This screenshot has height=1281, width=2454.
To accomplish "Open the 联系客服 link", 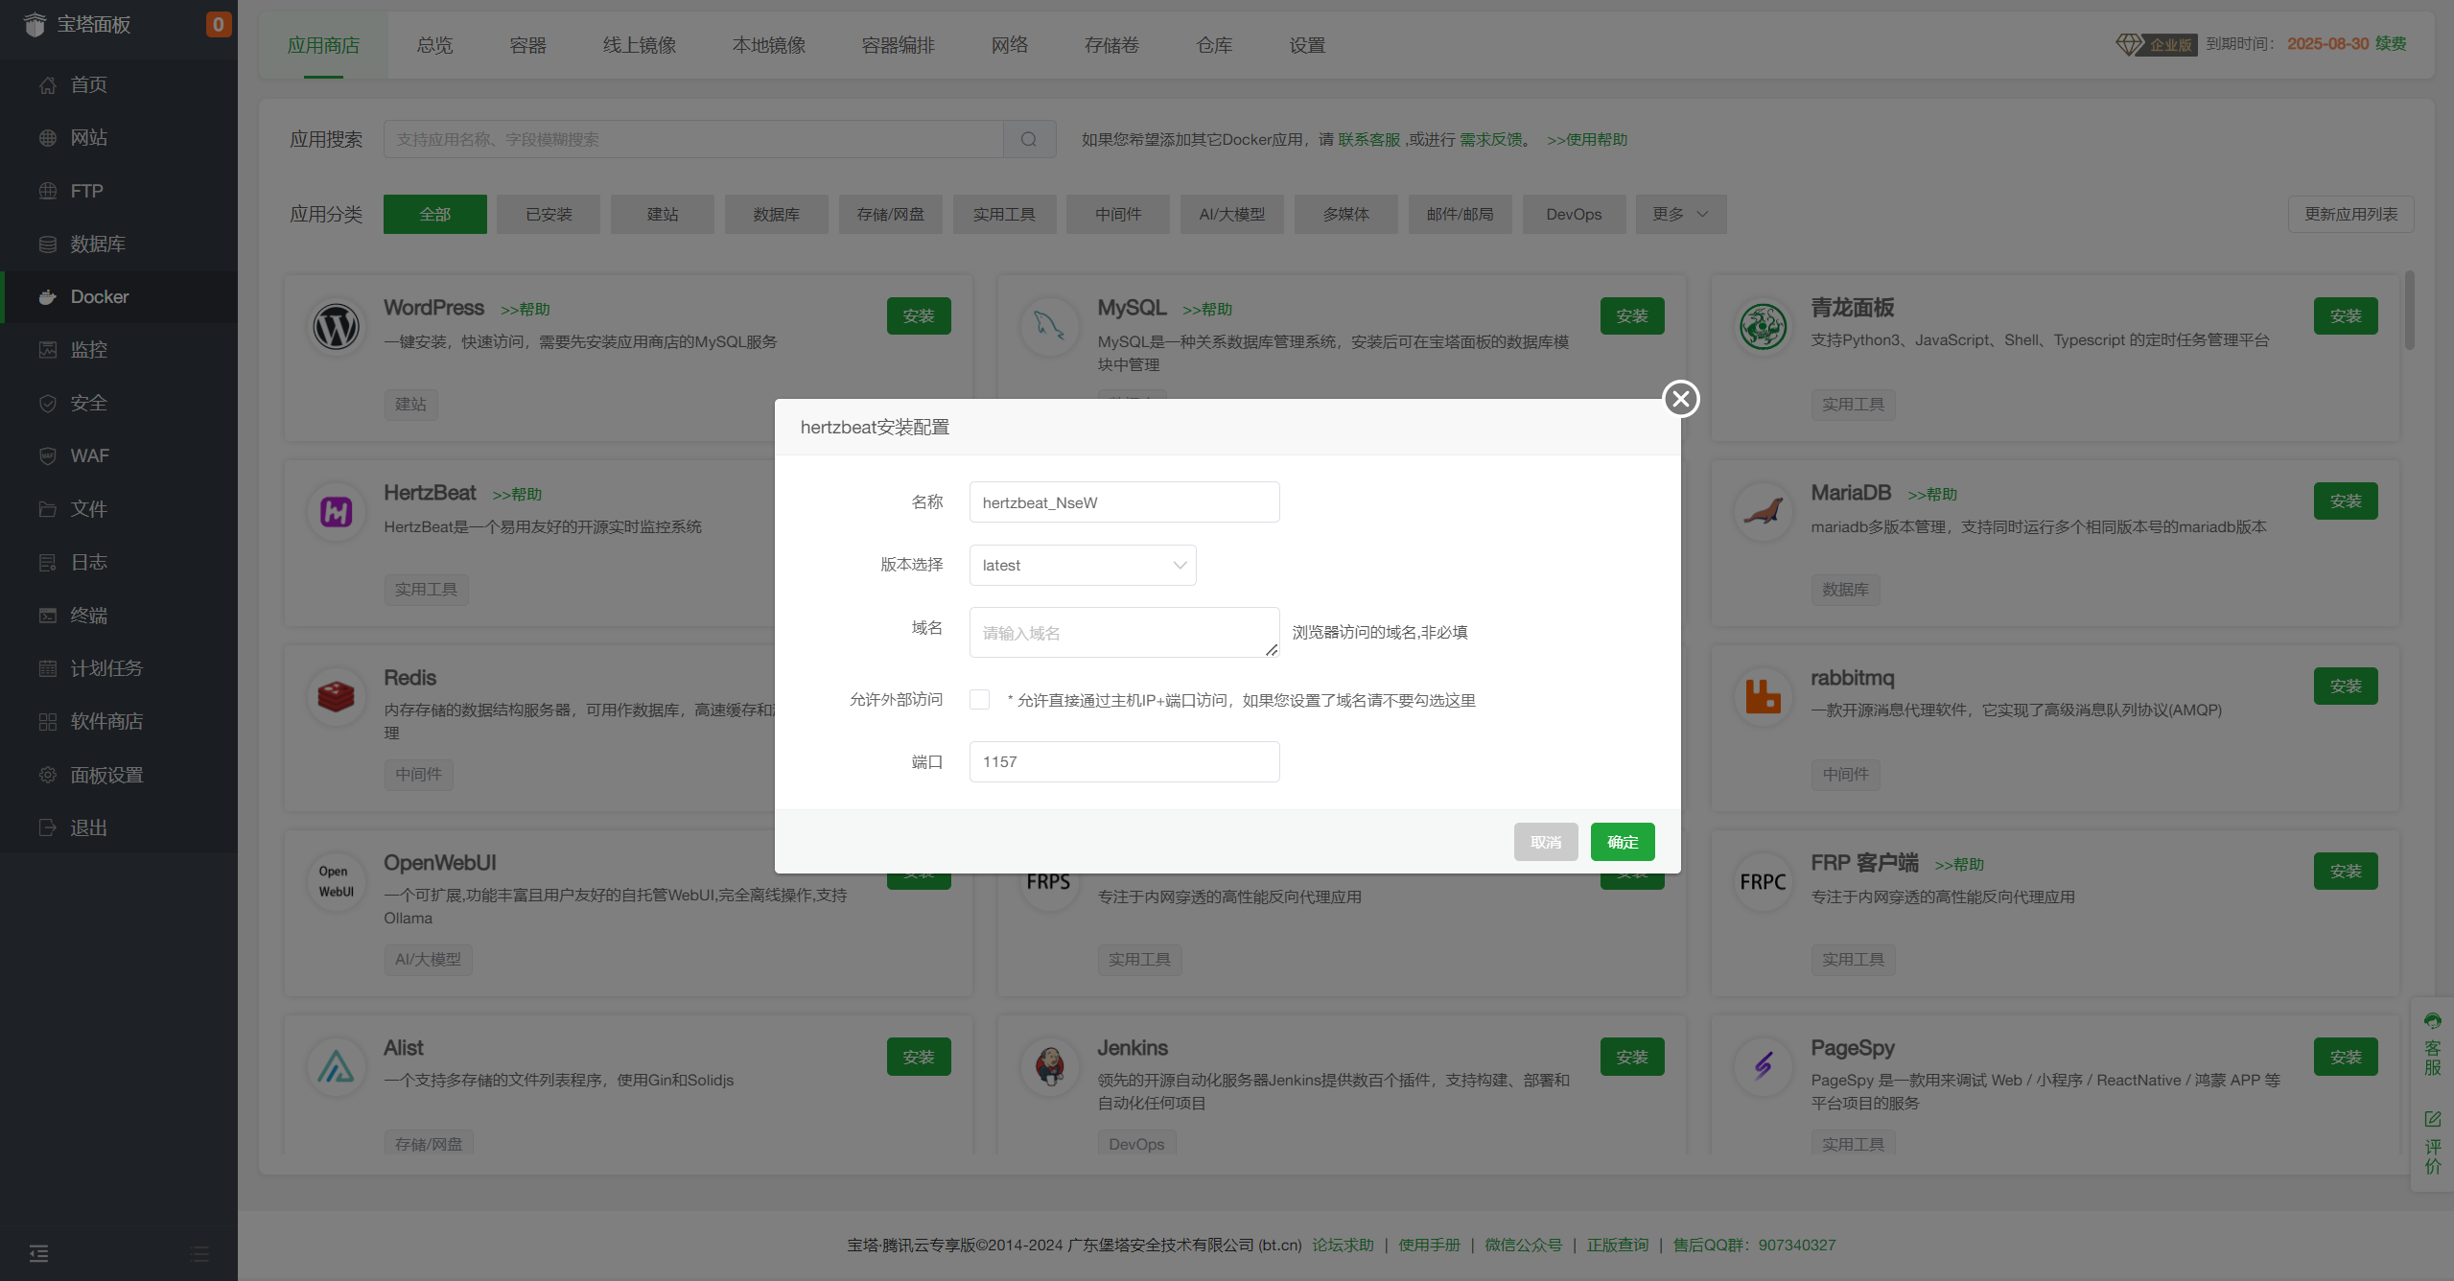I will coord(1369,140).
